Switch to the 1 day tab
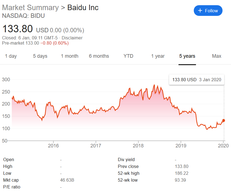Viewport: 231px width, 192px height. [x=11, y=56]
